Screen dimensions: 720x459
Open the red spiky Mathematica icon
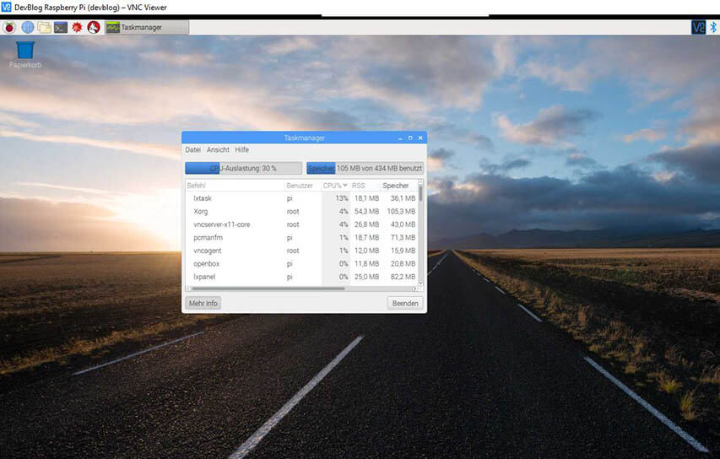[77, 27]
